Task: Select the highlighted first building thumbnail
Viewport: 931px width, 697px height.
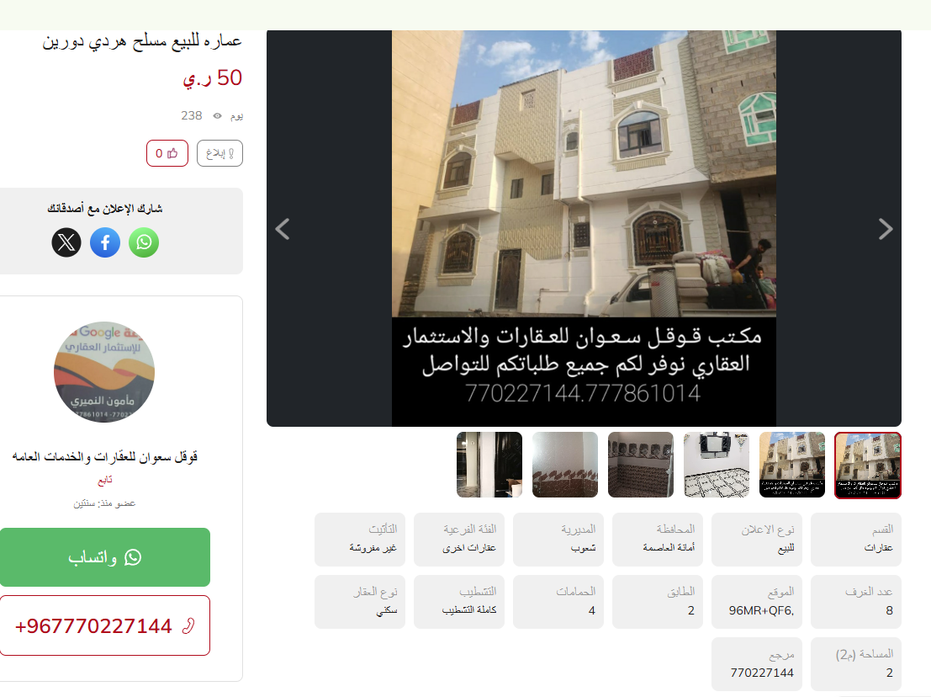Action: coord(867,465)
